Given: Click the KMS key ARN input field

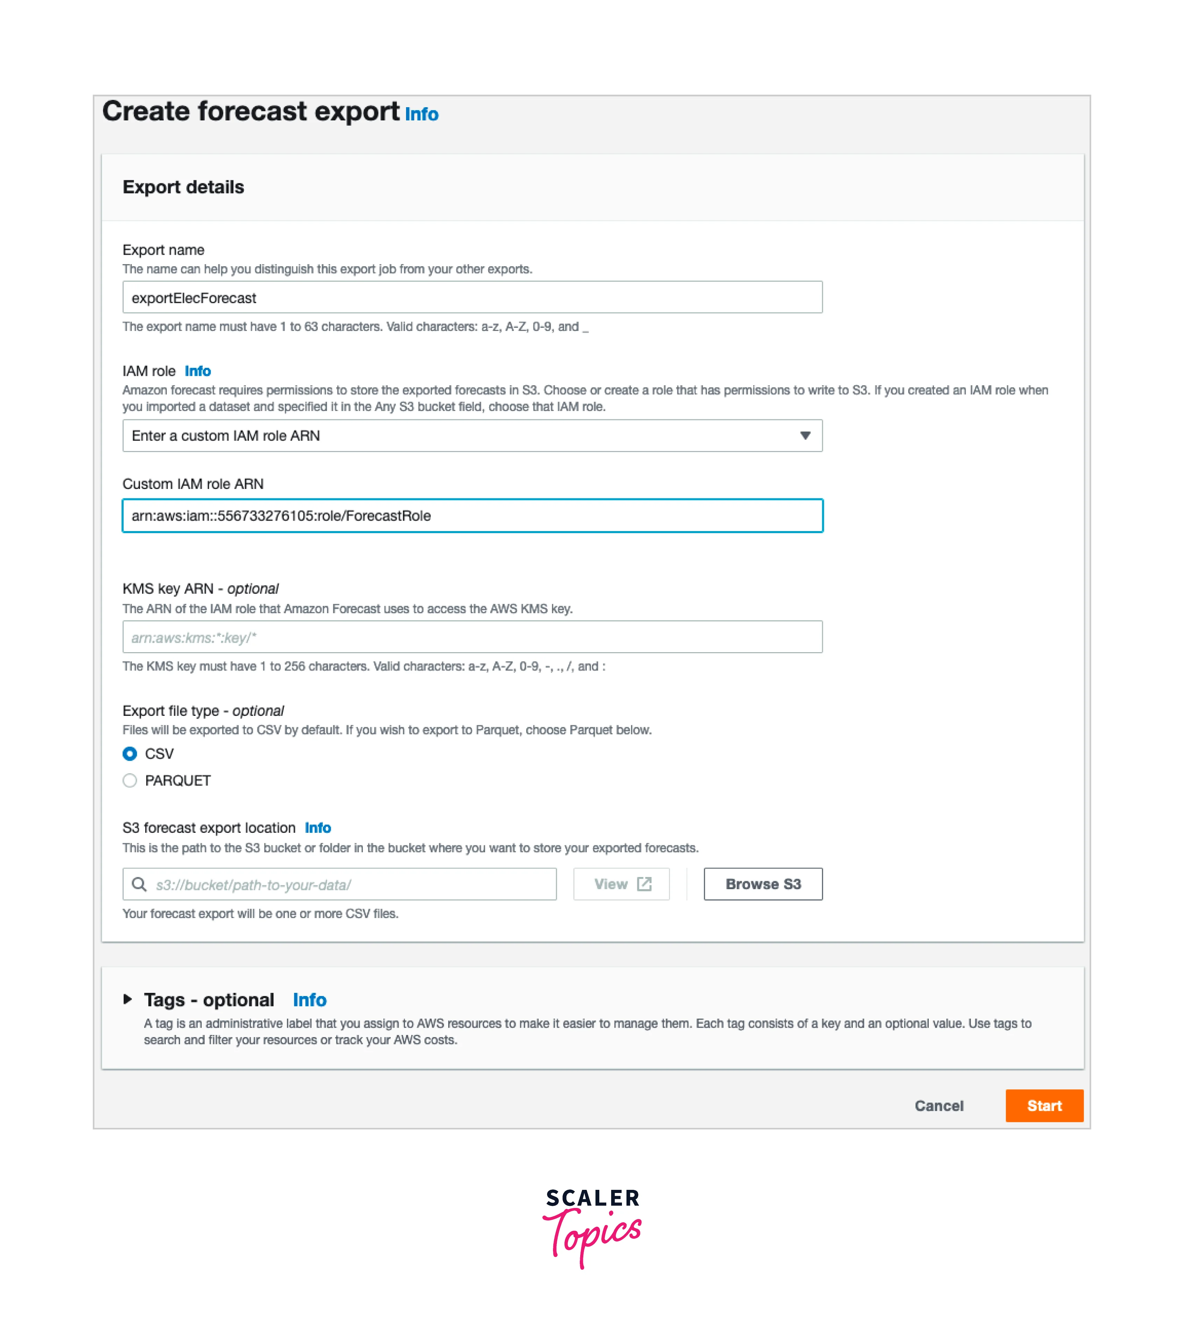Looking at the screenshot, I should coord(472,637).
